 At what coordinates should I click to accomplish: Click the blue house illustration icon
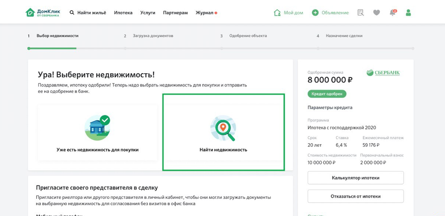97,128
